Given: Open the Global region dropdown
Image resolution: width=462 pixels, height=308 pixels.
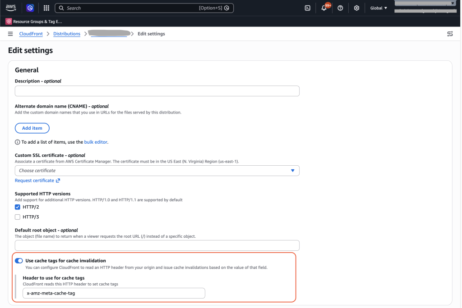Looking at the screenshot, I should click(379, 8).
